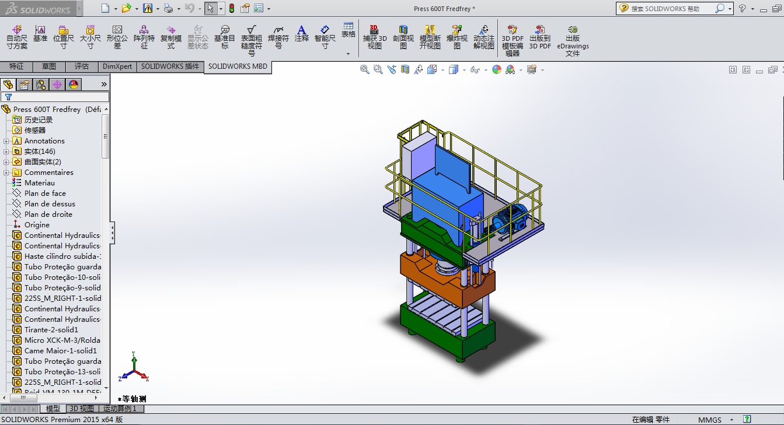The height and width of the screenshot is (425, 784).
Task: Open the 3D视图 tab at the bottom
Action: [82, 409]
